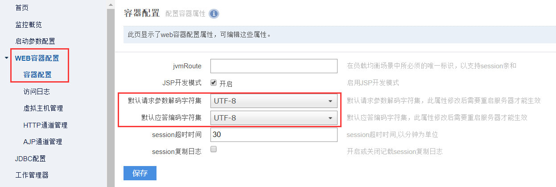
Task: Collapse the WEB容器配置 tree arrow
Action: click(6, 58)
